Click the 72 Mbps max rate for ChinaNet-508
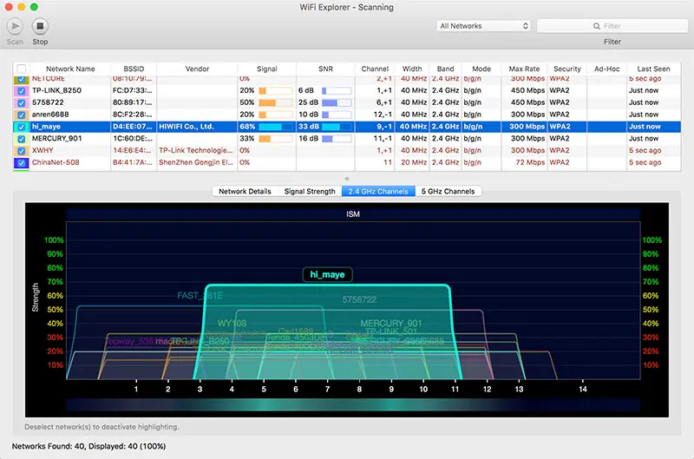The width and height of the screenshot is (694, 459). click(x=530, y=162)
